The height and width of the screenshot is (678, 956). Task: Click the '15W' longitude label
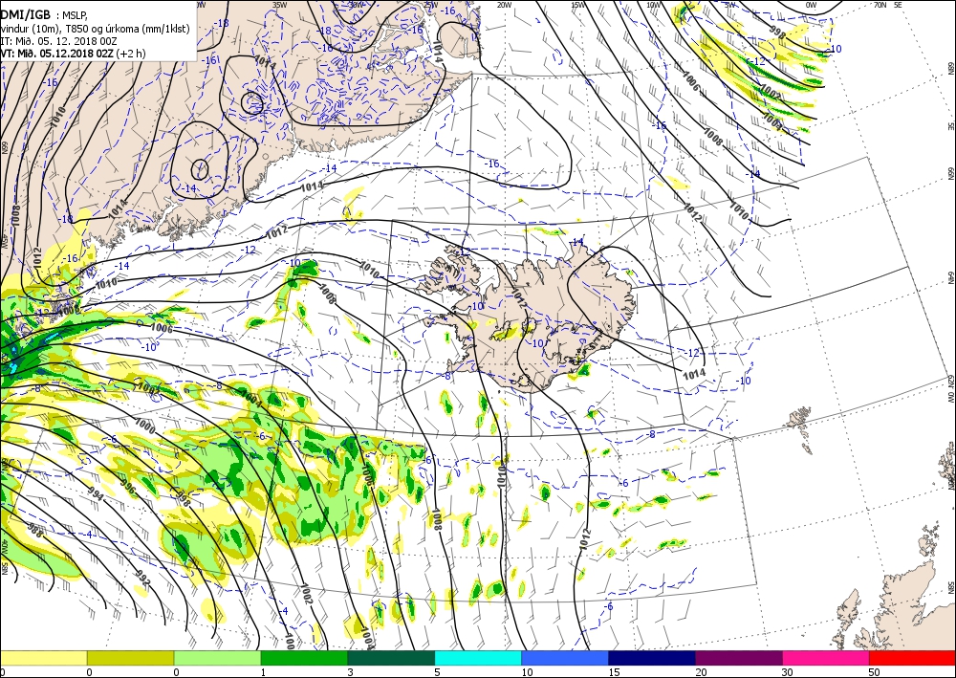pyautogui.click(x=578, y=5)
